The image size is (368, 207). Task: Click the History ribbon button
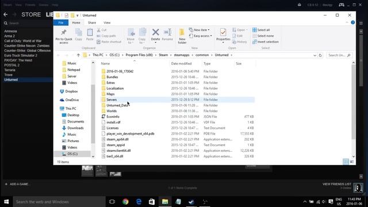pos(240,42)
